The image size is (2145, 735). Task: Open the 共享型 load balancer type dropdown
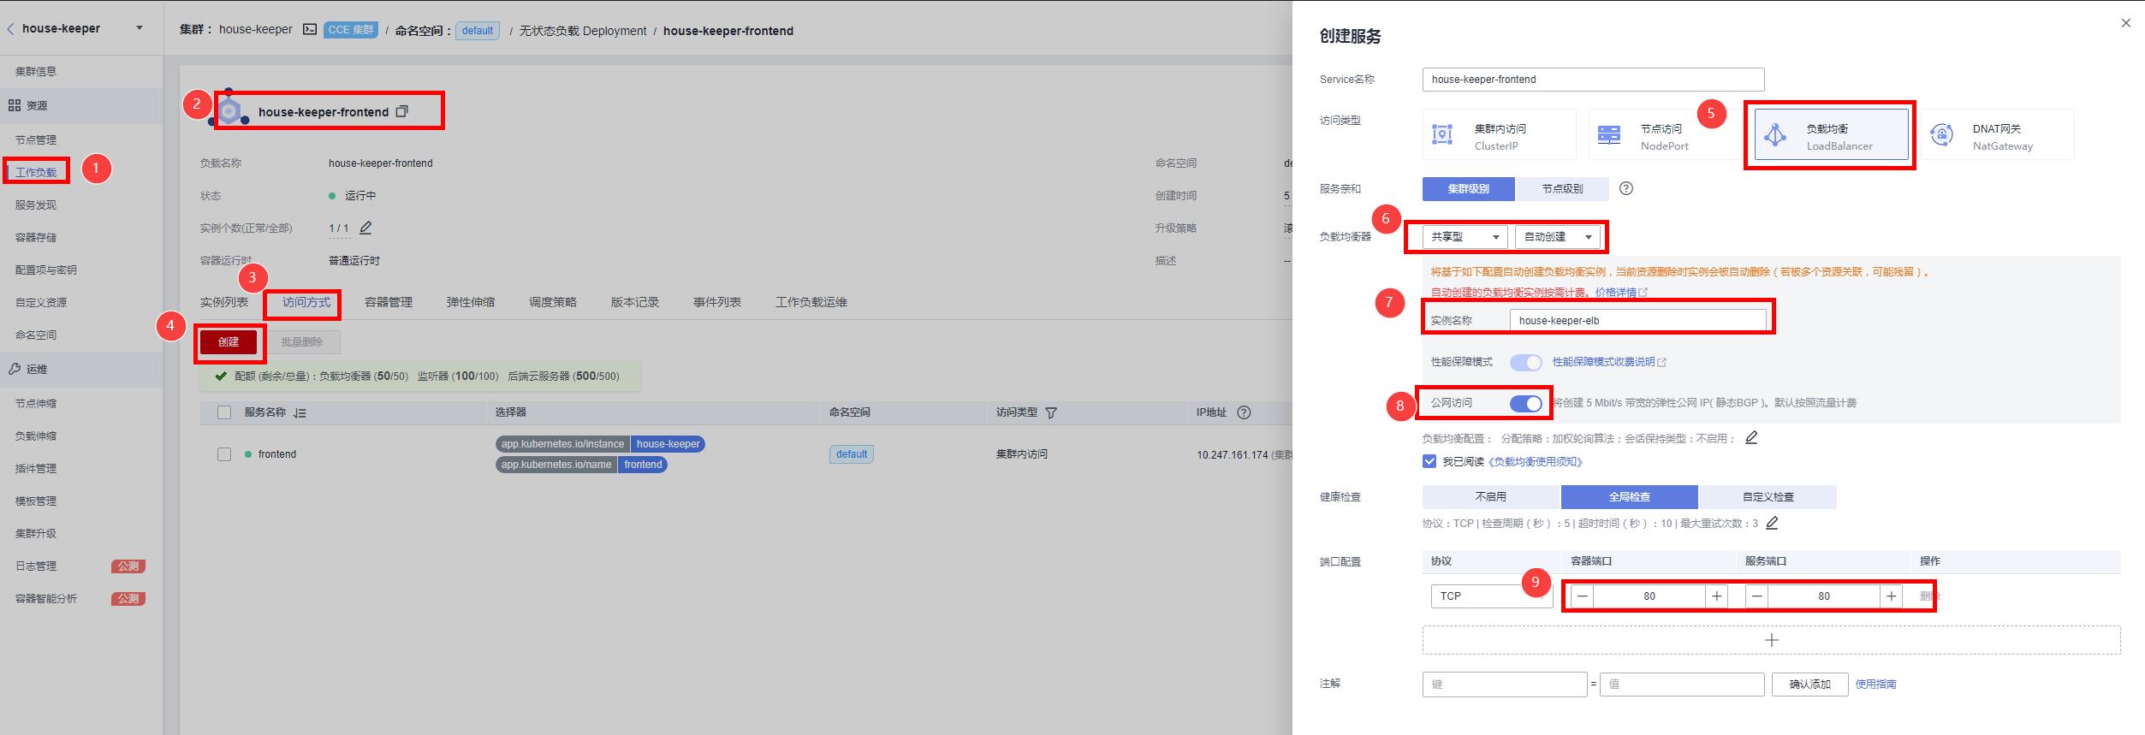[x=1465, y=237]
